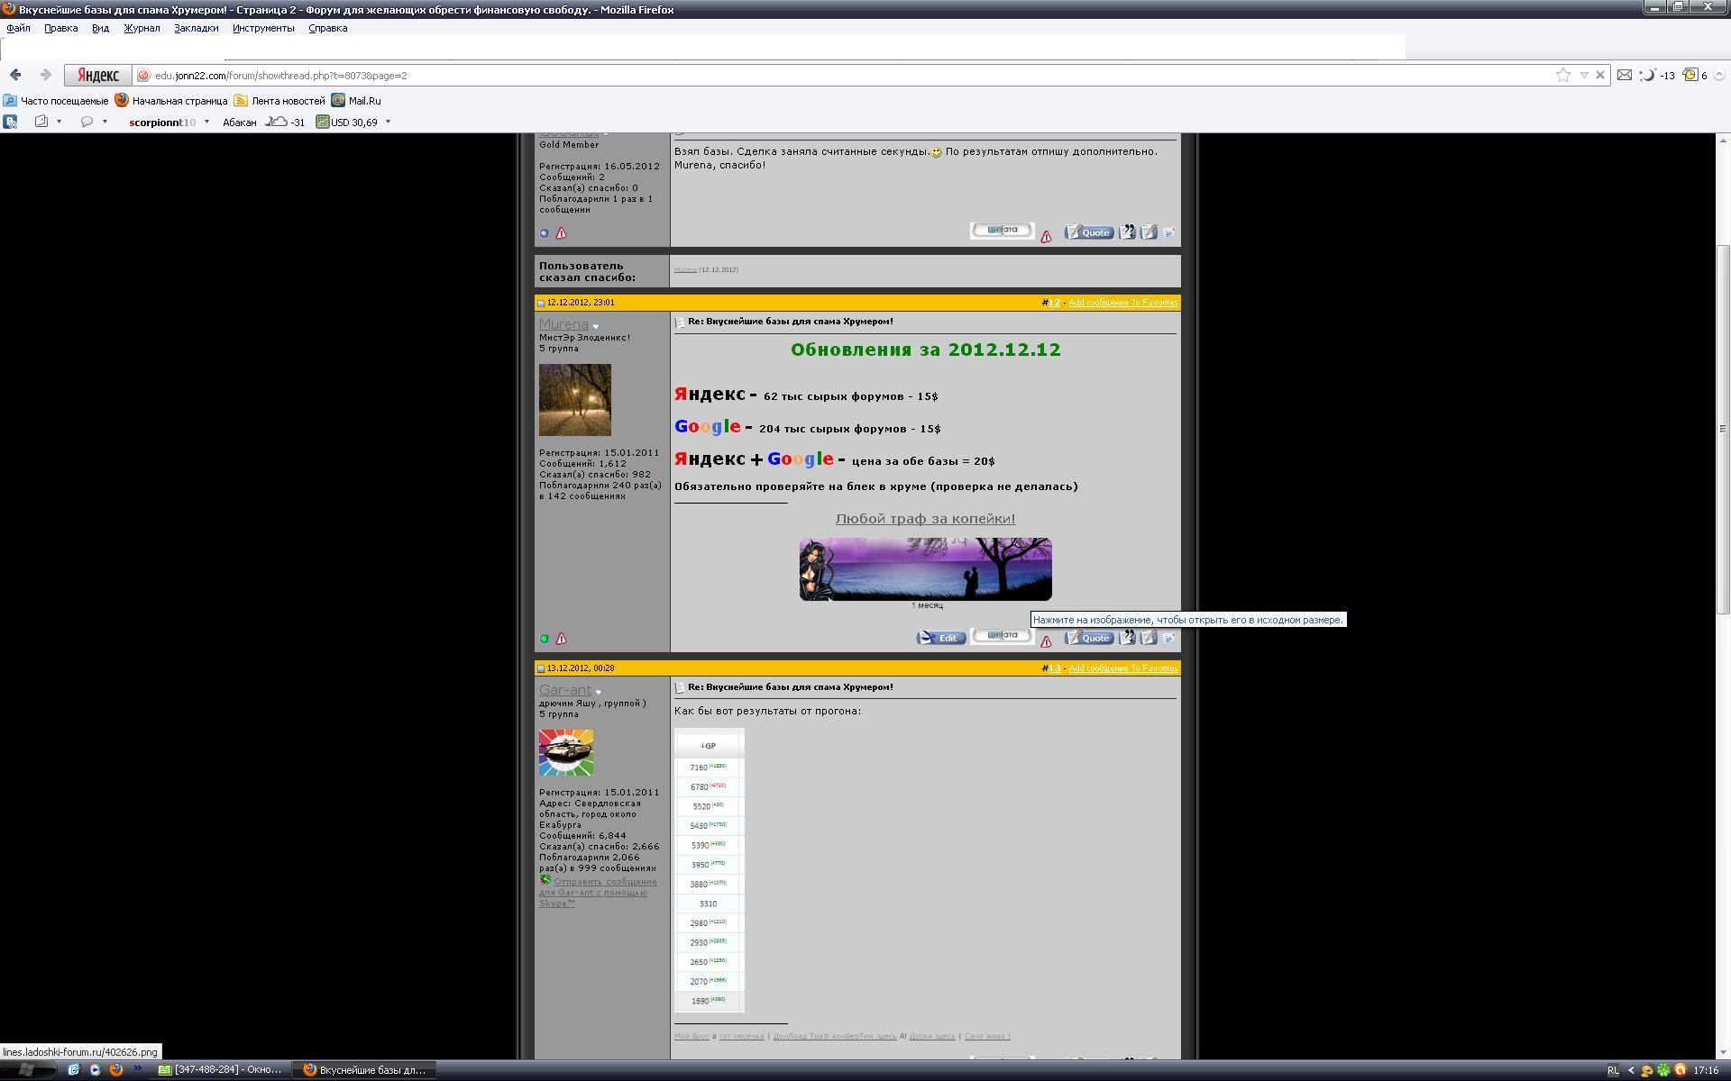Click the quick reply icon in the top post
Screen dimensions: 1731x1081
[x=1149, y=232]
